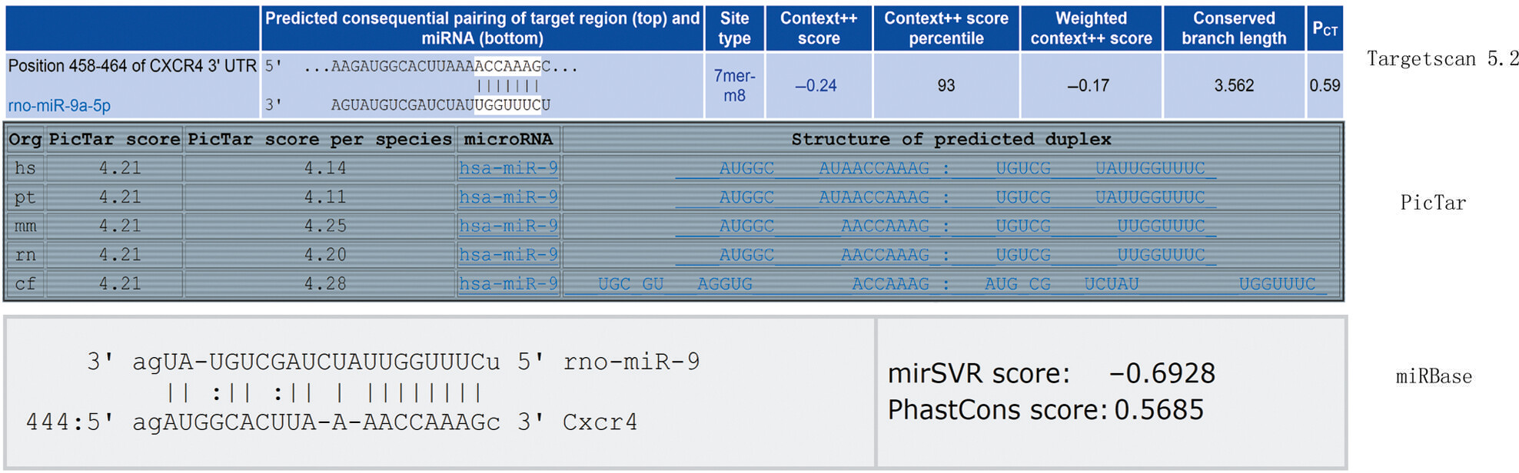This screenshot has width=1519, height=473.
Task: Open the rno-miR-9a-5p link
Action: 59,105
